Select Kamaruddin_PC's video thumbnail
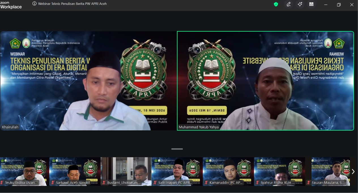Screen dimensions: 358x193 coord(228,172)
